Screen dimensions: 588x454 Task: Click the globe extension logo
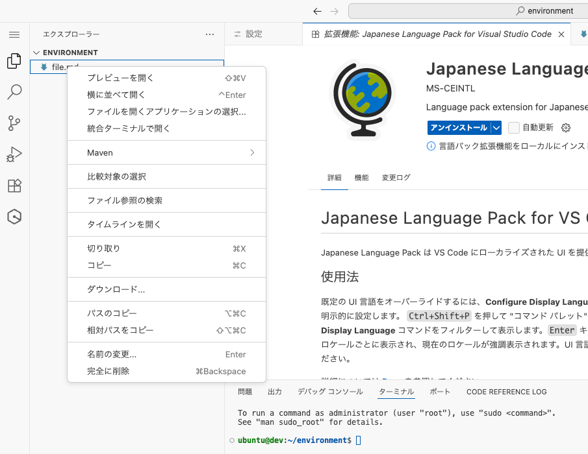pos(363,100)
